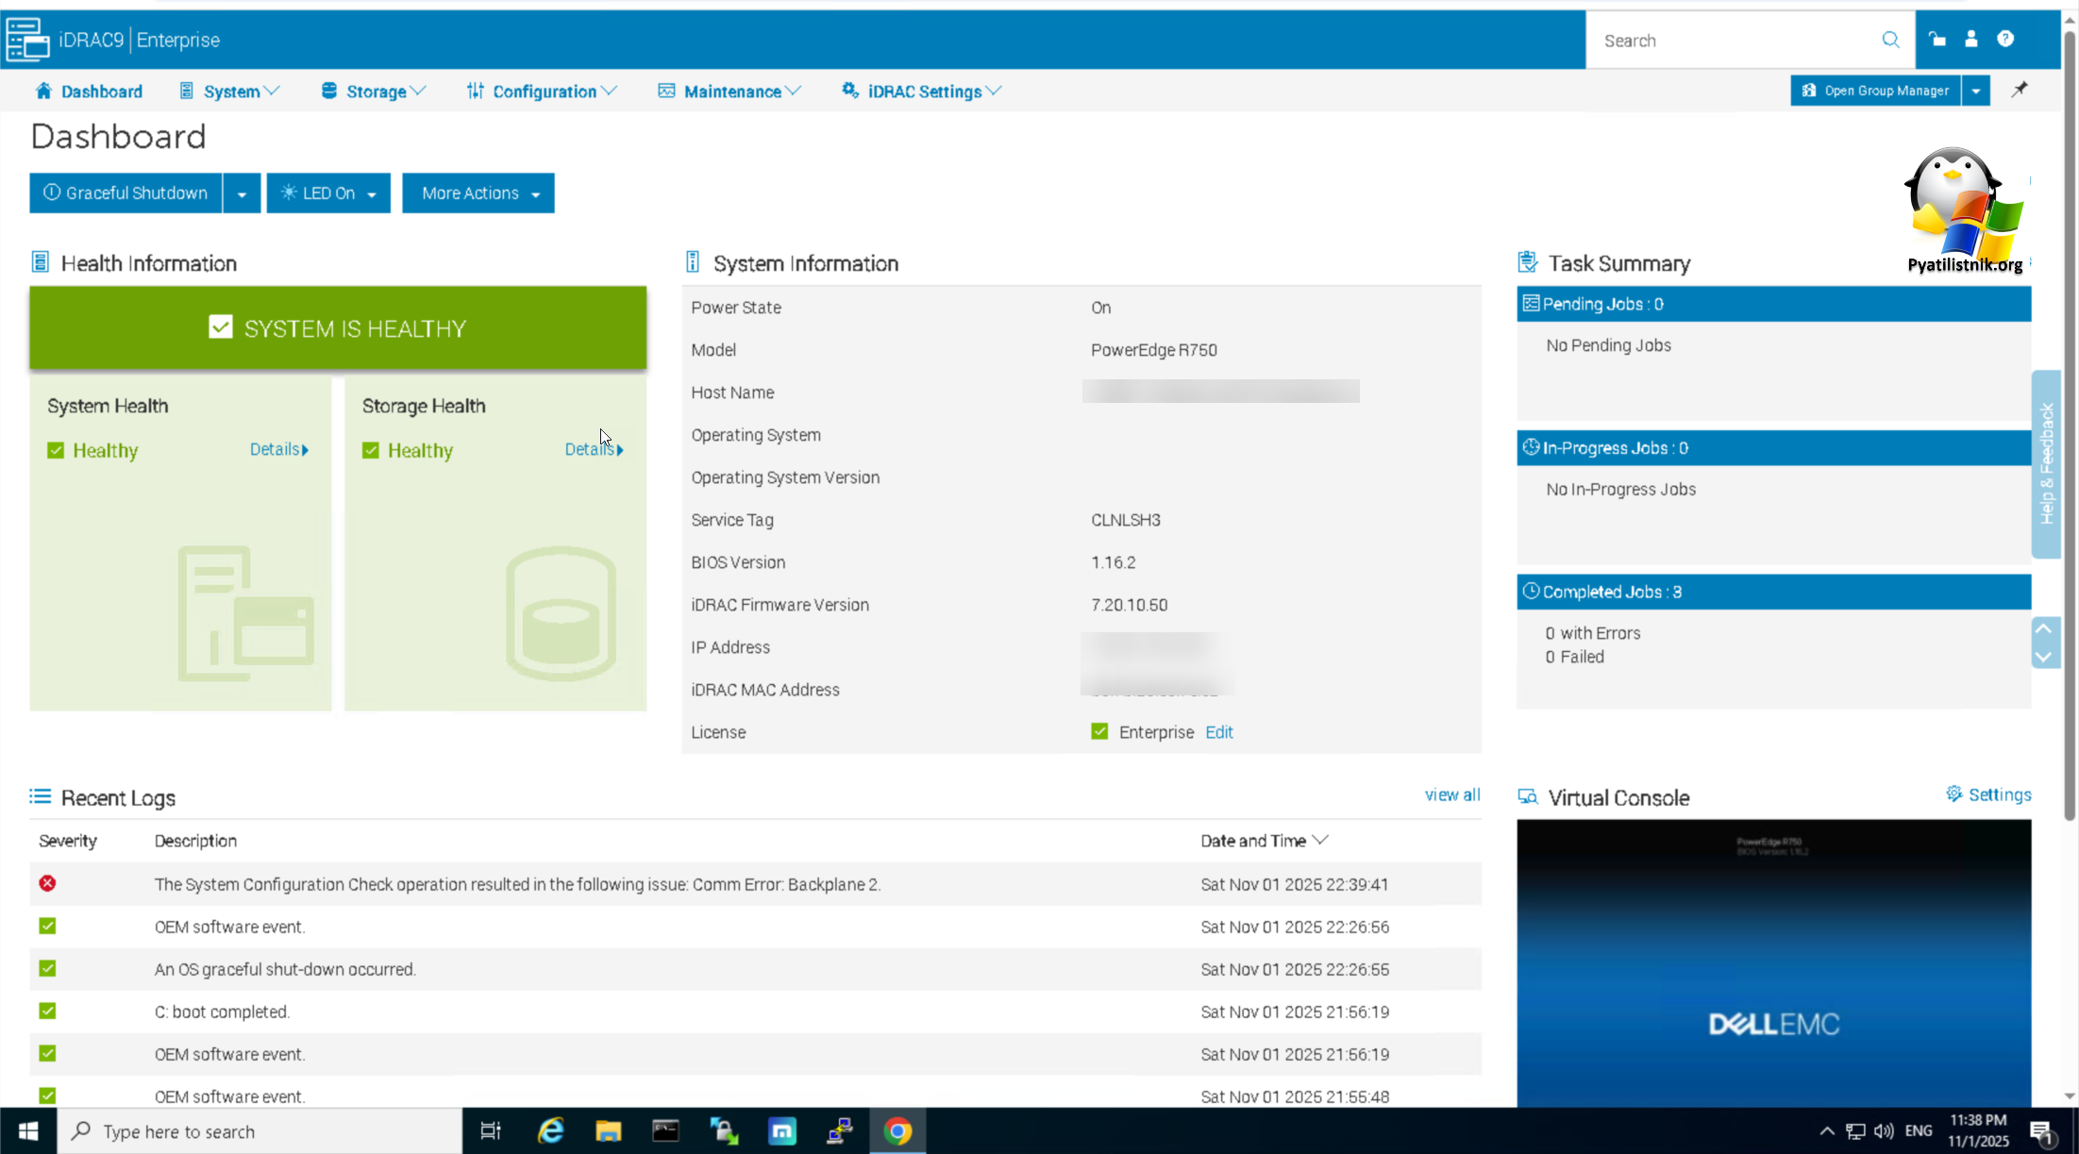Click the green checkmark on SYSTEM IS HEALTHY banner
This screenshot has height=1154, width=2079.
(x=220, y=326)
